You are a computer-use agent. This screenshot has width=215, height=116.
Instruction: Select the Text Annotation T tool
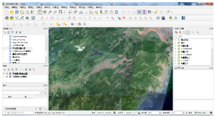(168, 12)
